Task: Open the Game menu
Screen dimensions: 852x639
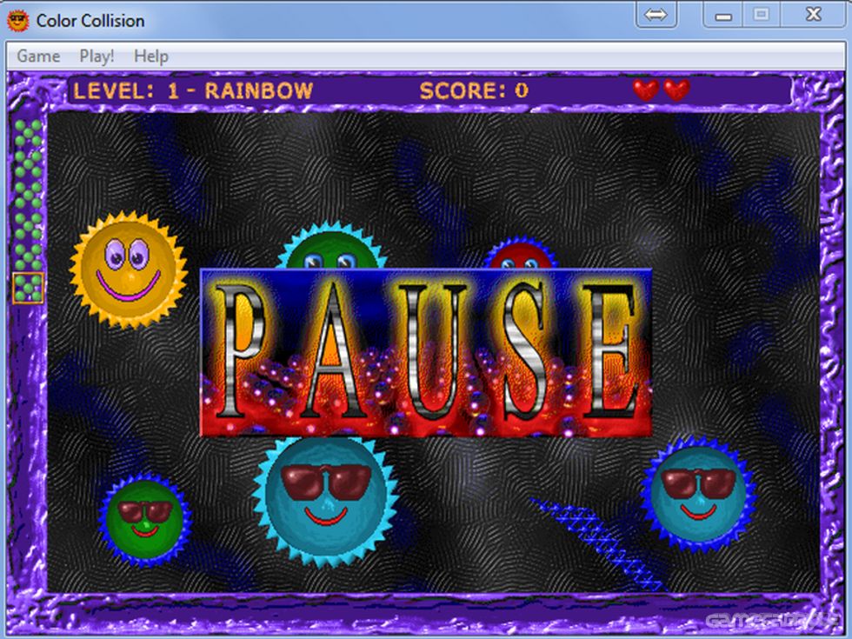Action: click(x=38, y=56)
